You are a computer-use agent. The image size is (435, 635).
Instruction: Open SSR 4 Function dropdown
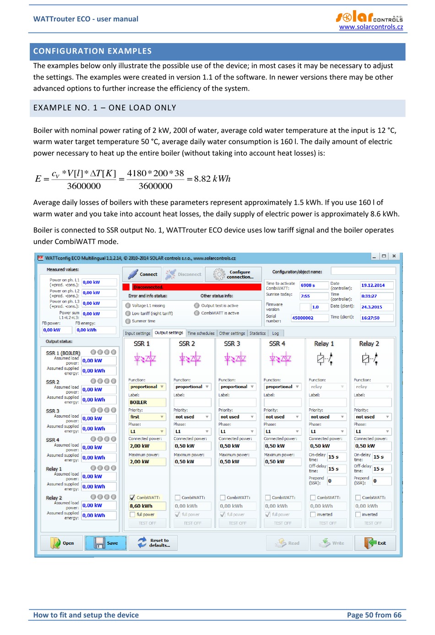283,387
